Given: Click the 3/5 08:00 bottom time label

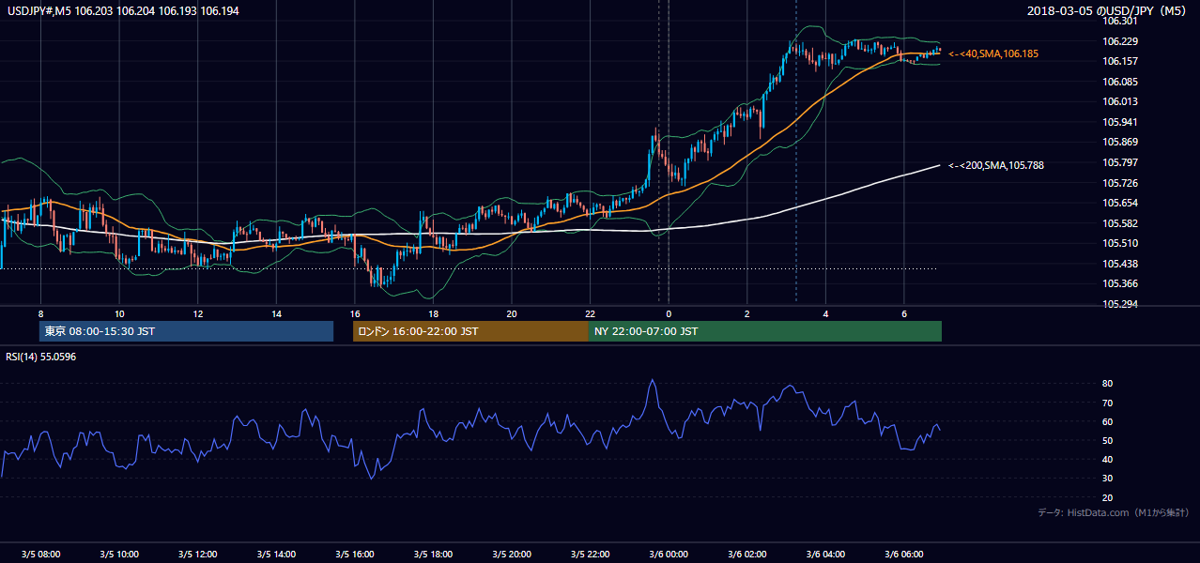Looking at the screenshot, I should tap(40, 555).
